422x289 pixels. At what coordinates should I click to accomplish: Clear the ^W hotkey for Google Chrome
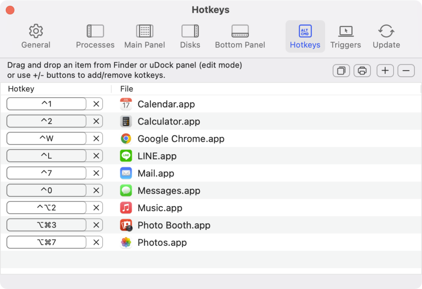tap(95, 138)
